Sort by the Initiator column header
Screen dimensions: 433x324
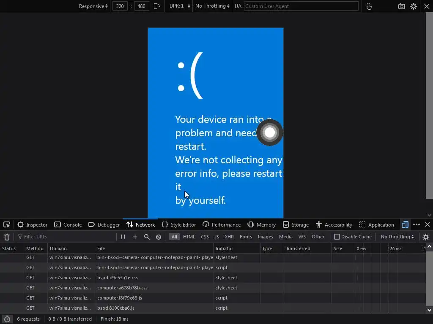pyautogui.click(x=237, y=248)
